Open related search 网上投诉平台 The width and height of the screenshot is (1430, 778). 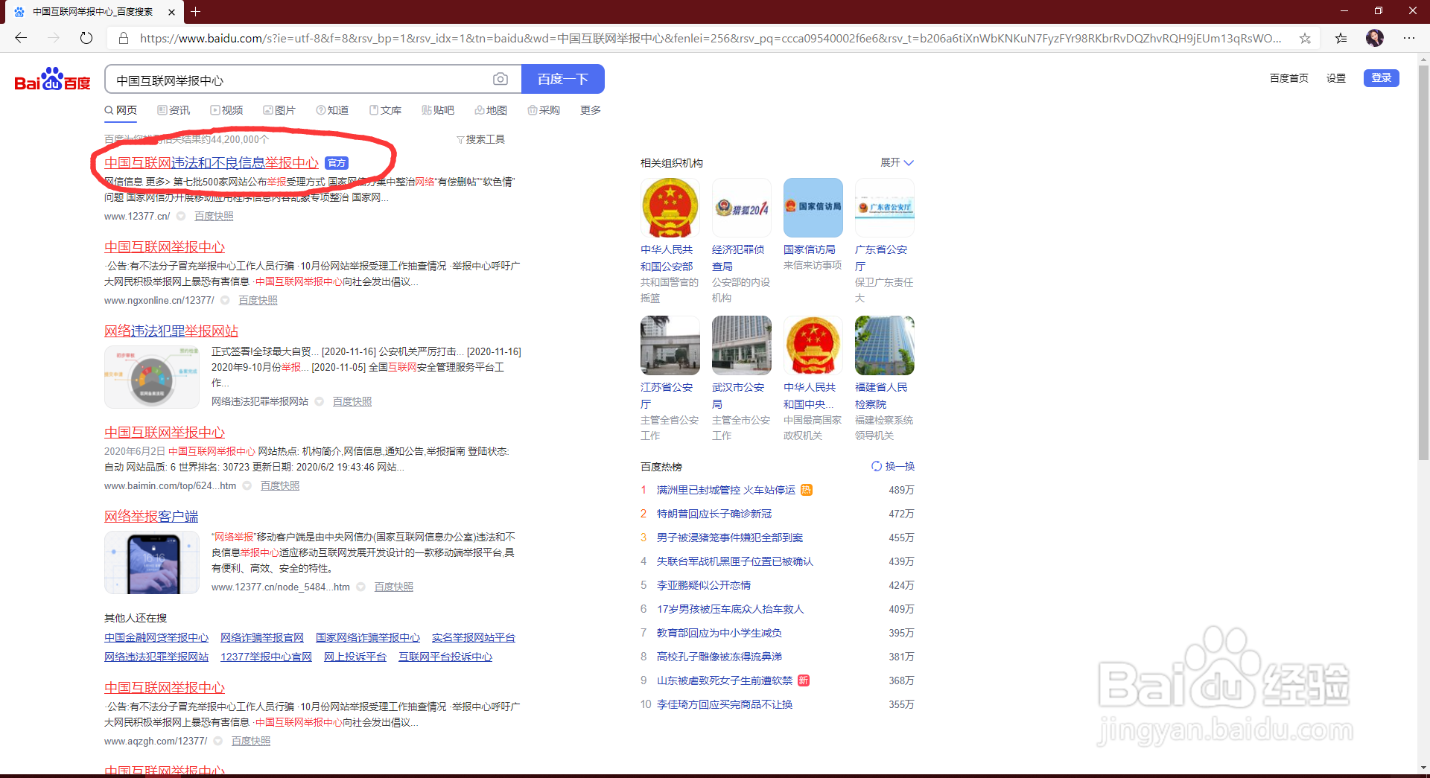coord(355,657)
